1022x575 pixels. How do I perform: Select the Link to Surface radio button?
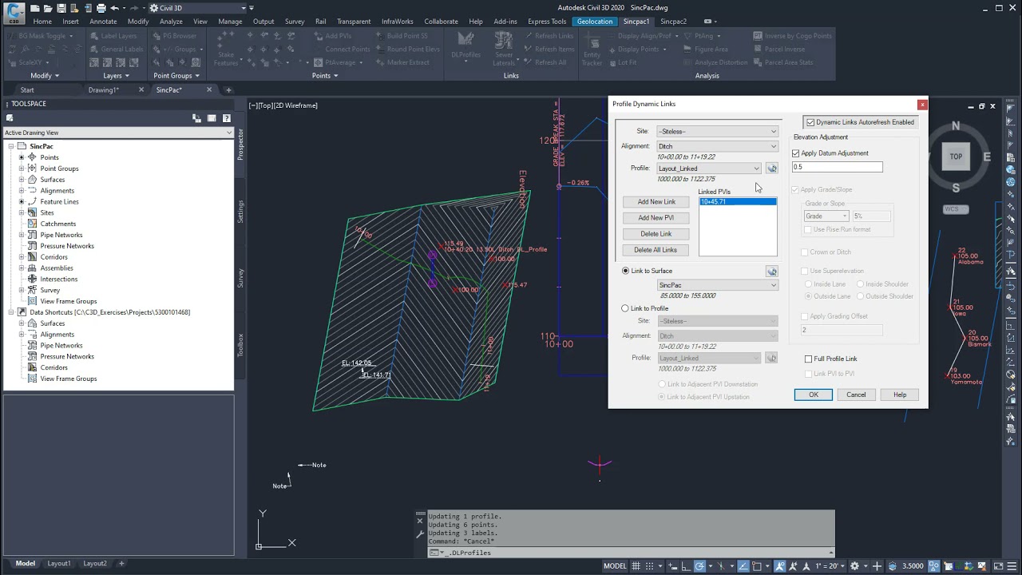[625, 271]
